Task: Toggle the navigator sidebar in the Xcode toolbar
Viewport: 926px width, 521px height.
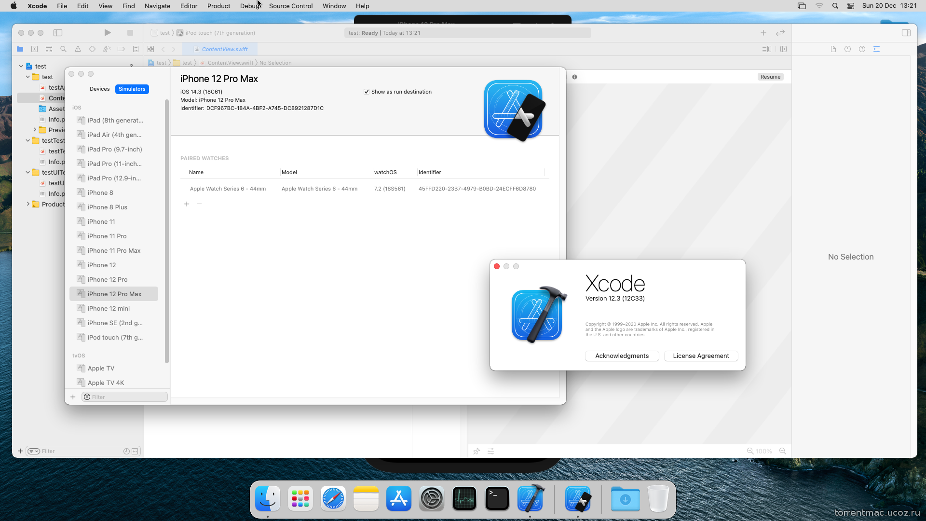Action: pyautogui.click(x=58, y=33)
